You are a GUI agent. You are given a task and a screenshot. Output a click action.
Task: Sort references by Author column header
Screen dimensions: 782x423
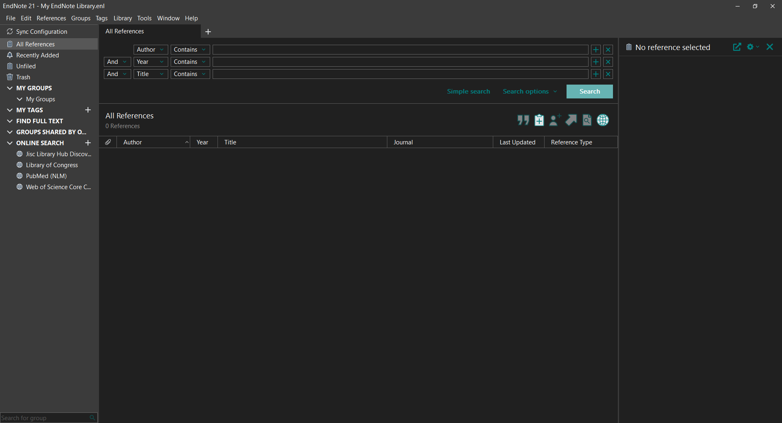pos(153,142)
